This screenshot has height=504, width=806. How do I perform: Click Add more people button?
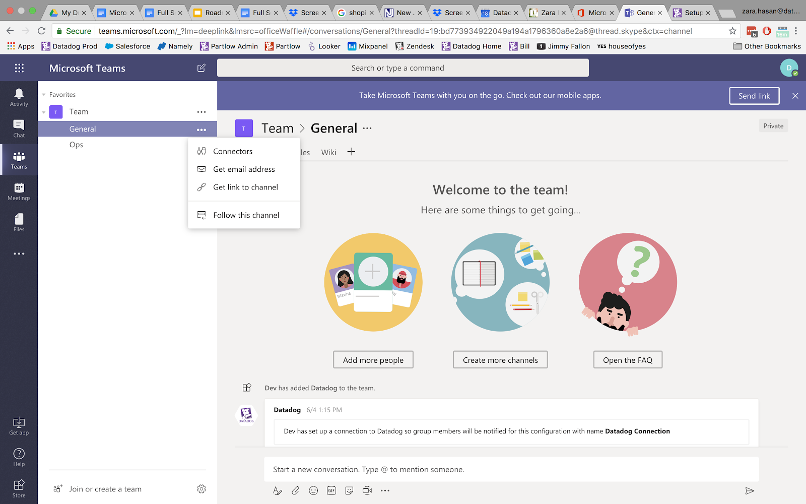pyautogui.click(x=373, y=360)
